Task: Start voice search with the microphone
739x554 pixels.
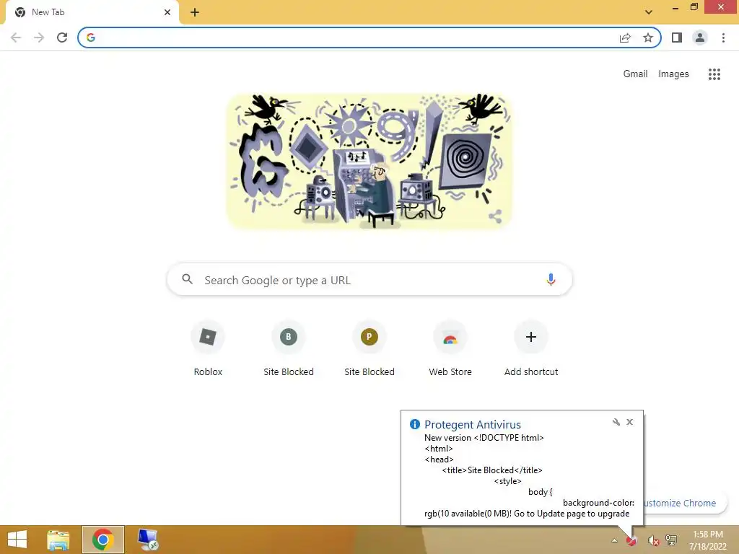Action: pyautogui.click(x=551, y=280)
